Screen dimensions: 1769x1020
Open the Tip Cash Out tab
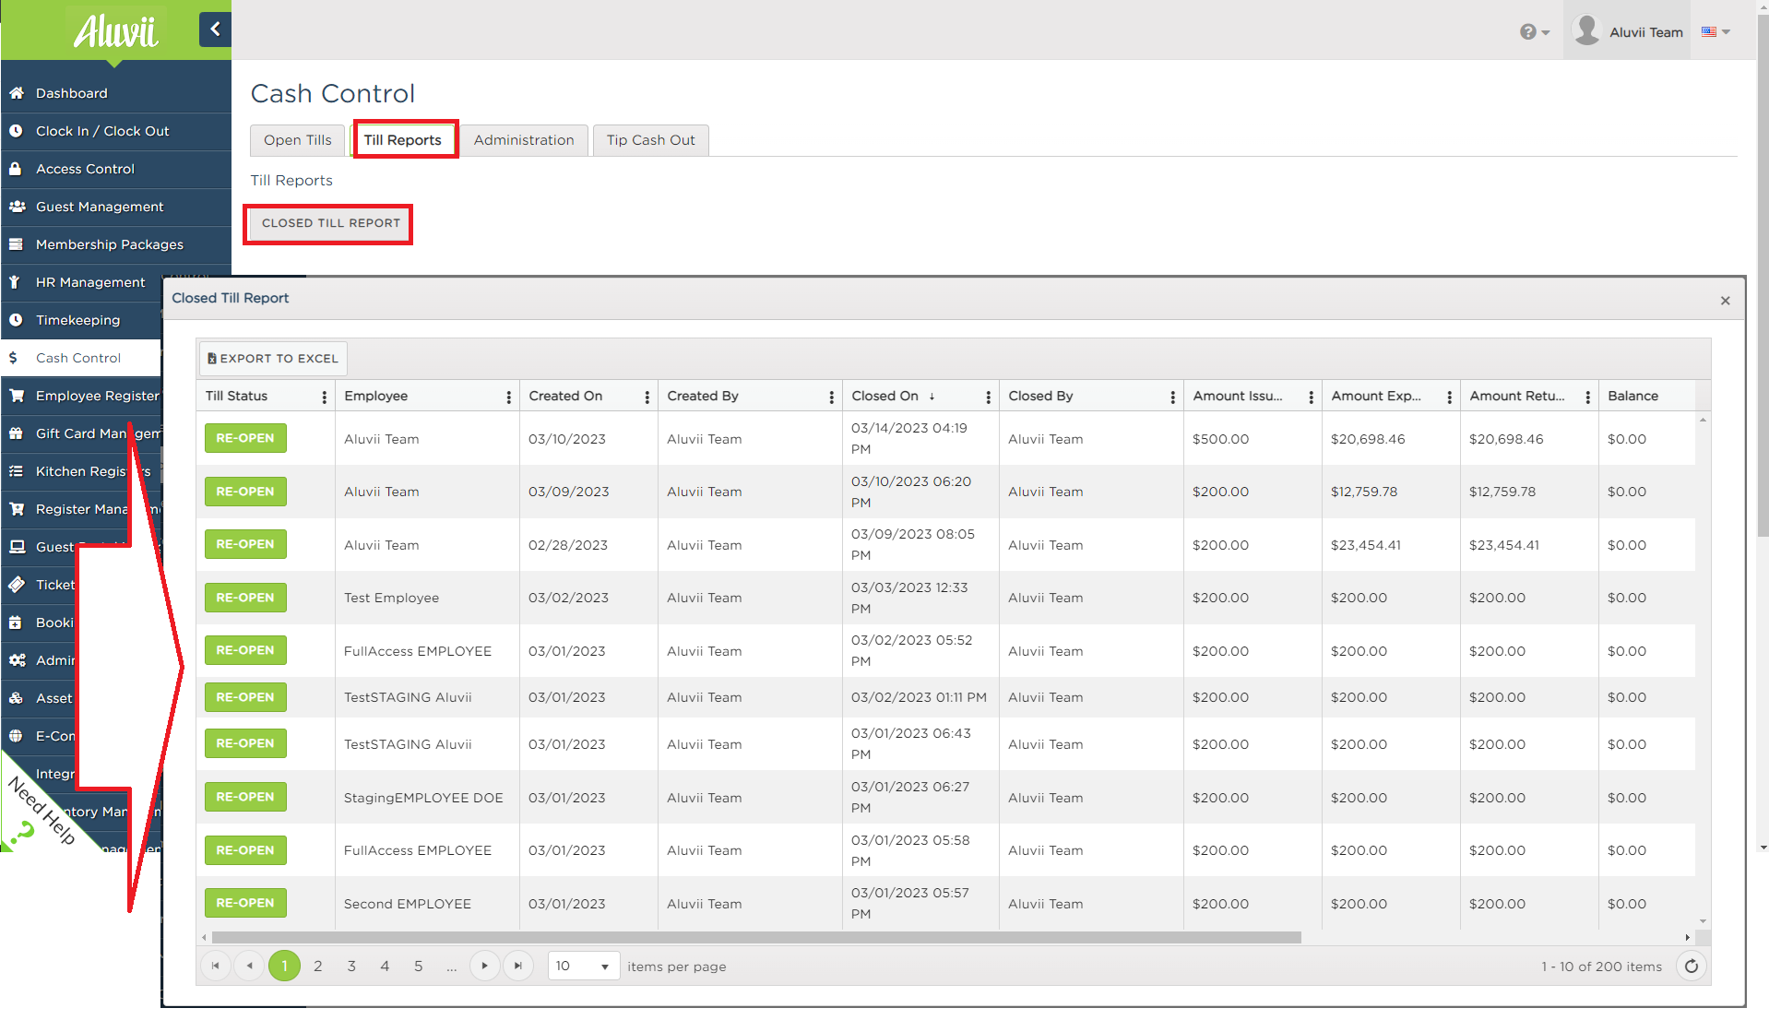coord(650,140)
